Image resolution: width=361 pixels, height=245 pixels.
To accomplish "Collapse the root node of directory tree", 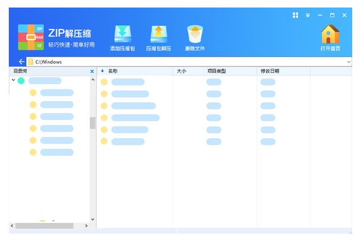I will point(13,80).
